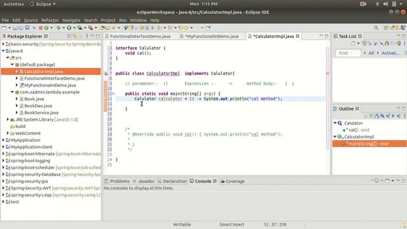Click the Save toolbar icon
The width and height of the screenshot is (407, 229).
click(15, 28)
